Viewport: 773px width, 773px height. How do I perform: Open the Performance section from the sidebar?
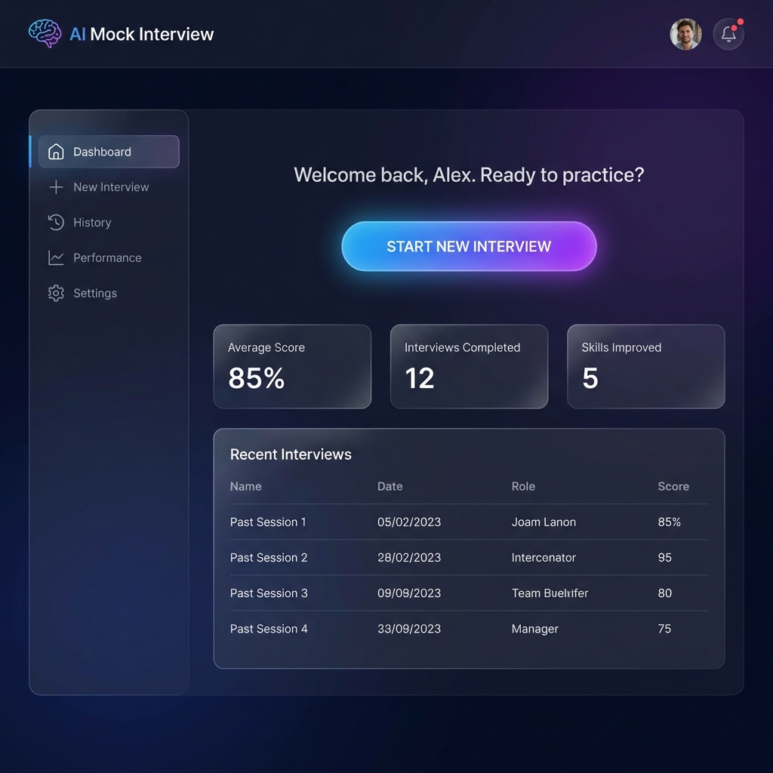point(107,257)
